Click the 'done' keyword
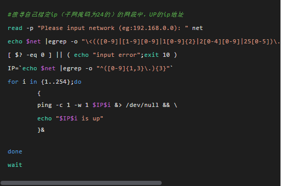Viewport: 281px width, 186px height. (15, 151)
